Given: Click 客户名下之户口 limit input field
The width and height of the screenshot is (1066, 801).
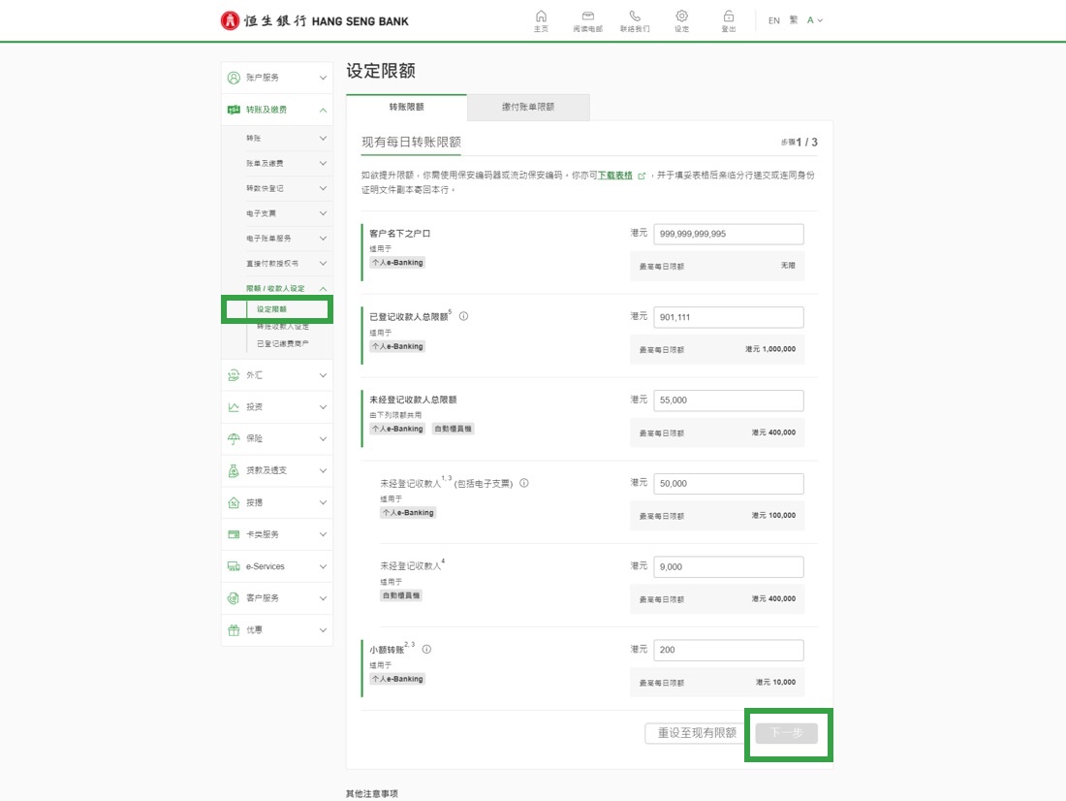Looking at the screenshot, I should click(x=728, y=234).
